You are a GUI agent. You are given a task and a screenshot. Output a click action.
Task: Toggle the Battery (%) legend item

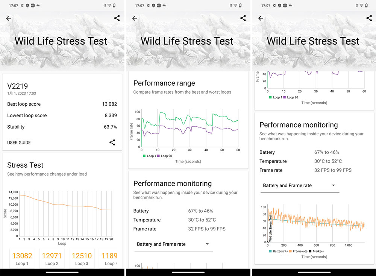tap(278, 251)
